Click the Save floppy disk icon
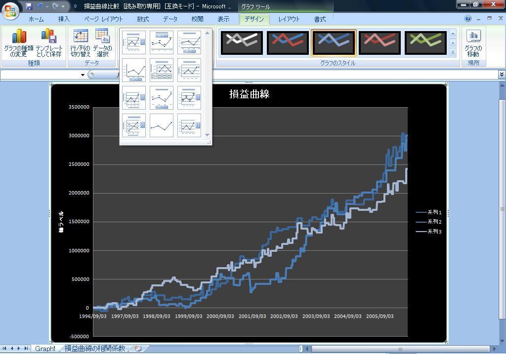The image size is (506, 354). 29,6
